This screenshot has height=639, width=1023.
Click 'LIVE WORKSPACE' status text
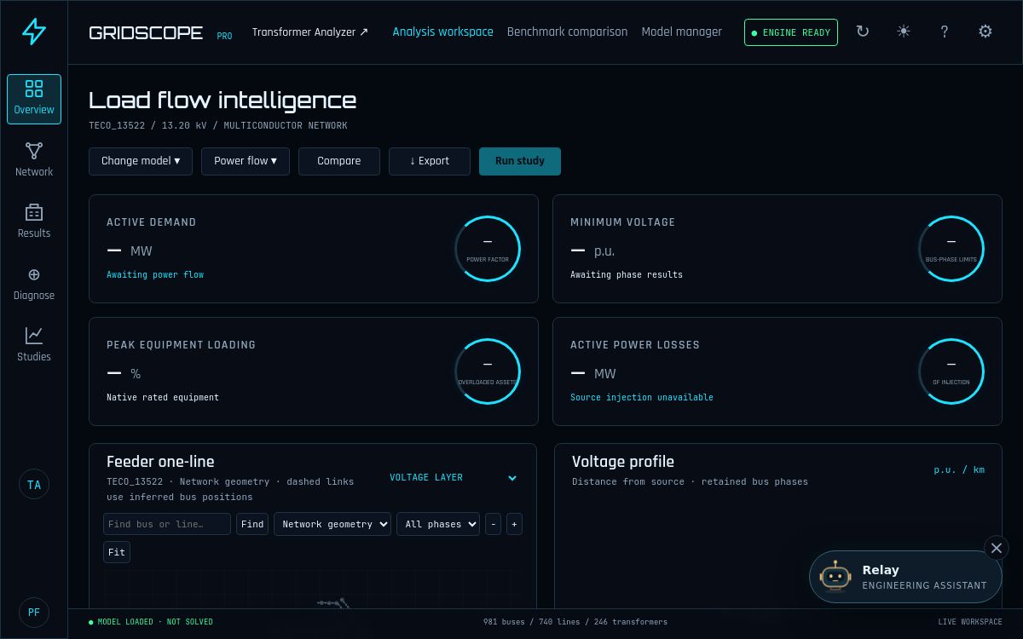pos(970,622)
